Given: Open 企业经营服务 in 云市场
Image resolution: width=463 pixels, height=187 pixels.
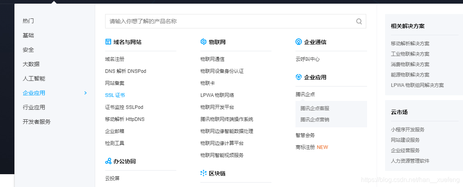Looking at the screenshot, I should coord(405,150).
